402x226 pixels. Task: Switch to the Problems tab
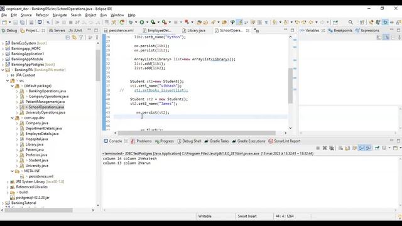tap(141, 141)
